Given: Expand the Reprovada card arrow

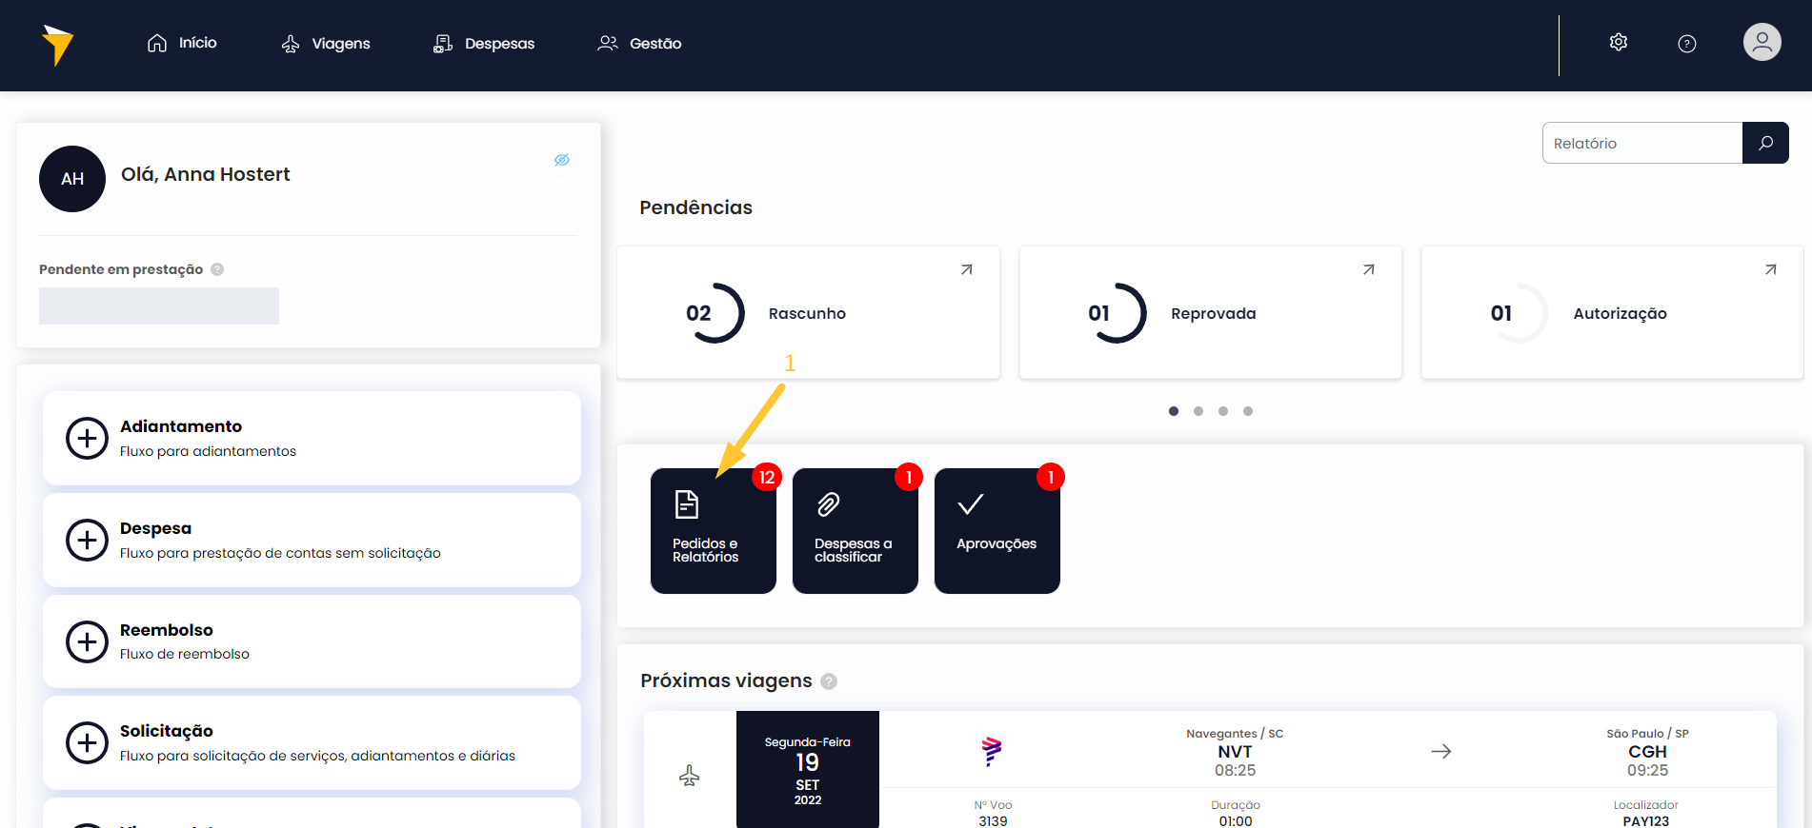Looking at the screenshot, I should tap(1368, 270).
